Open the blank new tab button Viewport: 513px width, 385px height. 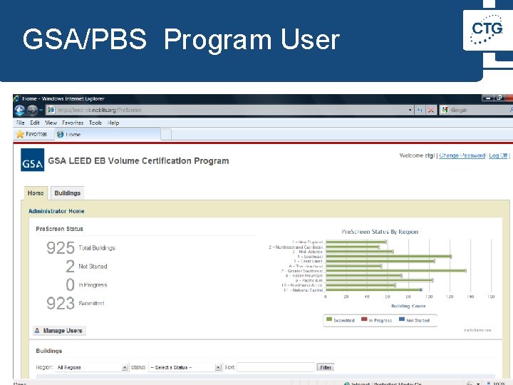[x=166, y=135]
